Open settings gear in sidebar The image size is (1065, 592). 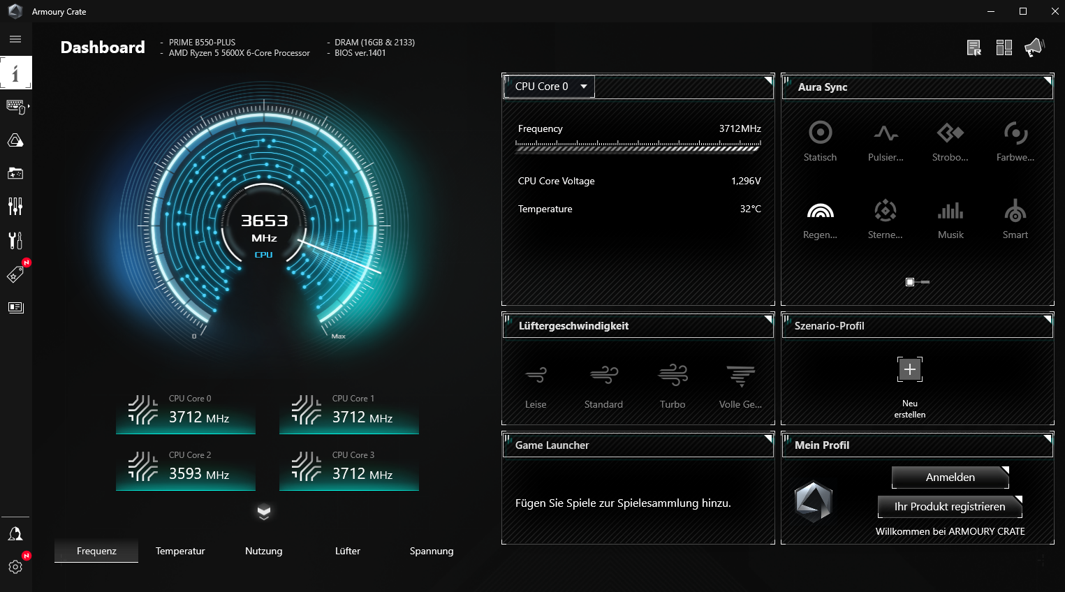(x=15, y=566)
